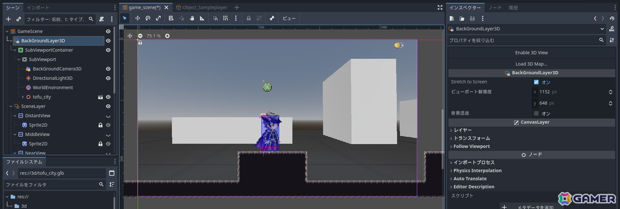Expand the tofu_city tree node

pyautogui.click(x=22, y=97)
